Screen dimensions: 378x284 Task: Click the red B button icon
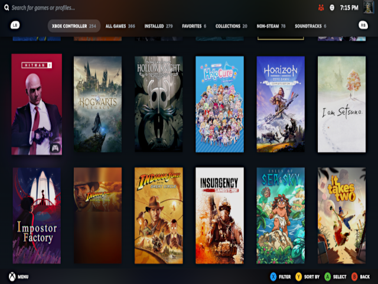point(354,276)
